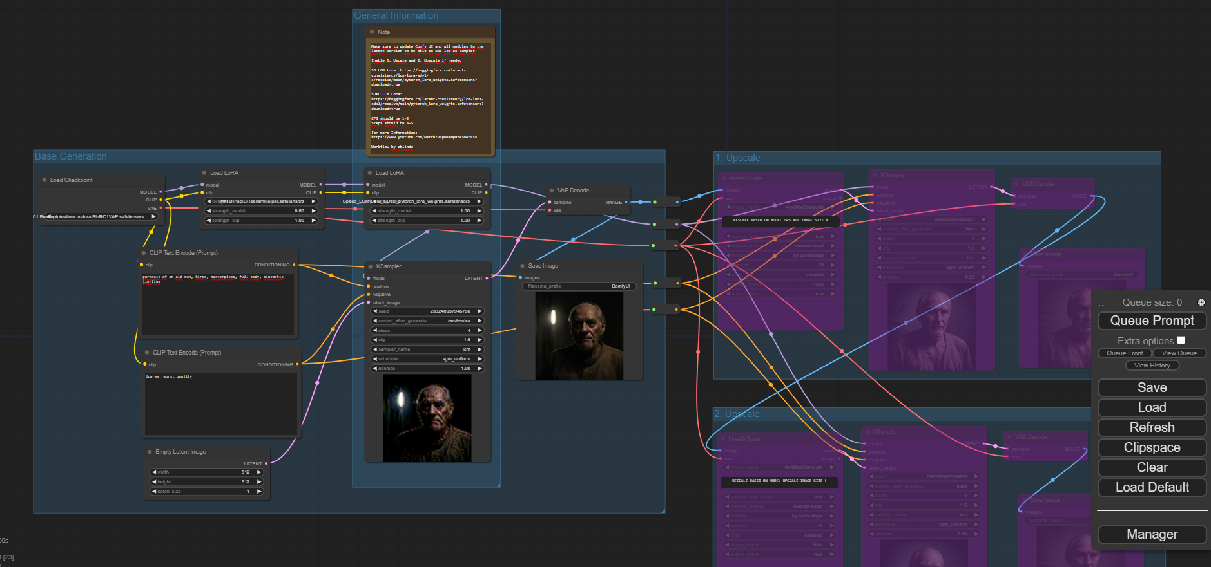Click the Save Image node's collapse dot

point(522,266)
